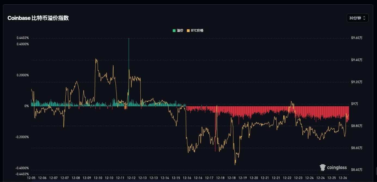Click the $9.60万 right axis label
Screen dimensions: 377x182
click(x=357, y=38)
